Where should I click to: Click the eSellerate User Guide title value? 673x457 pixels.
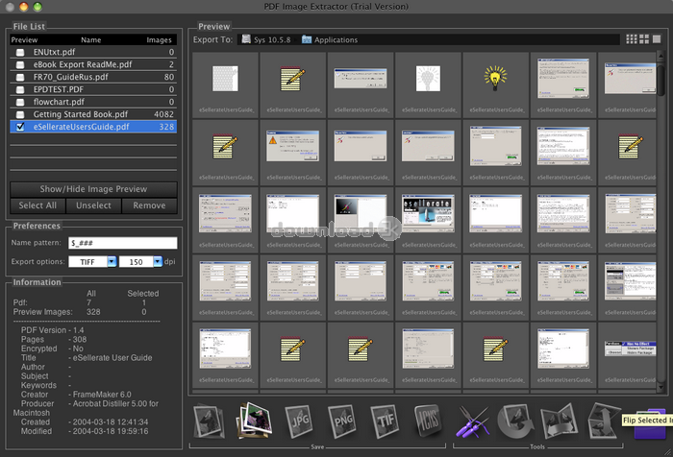pos(112,357)
